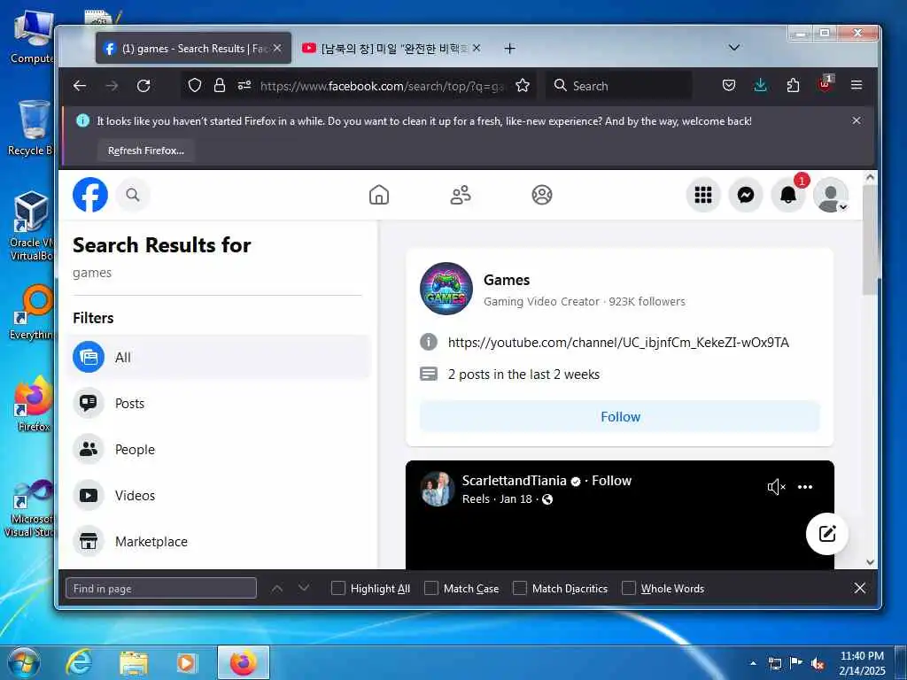907x680 pixels.
Task: Select the All filter
Action: tap(218, 358)
